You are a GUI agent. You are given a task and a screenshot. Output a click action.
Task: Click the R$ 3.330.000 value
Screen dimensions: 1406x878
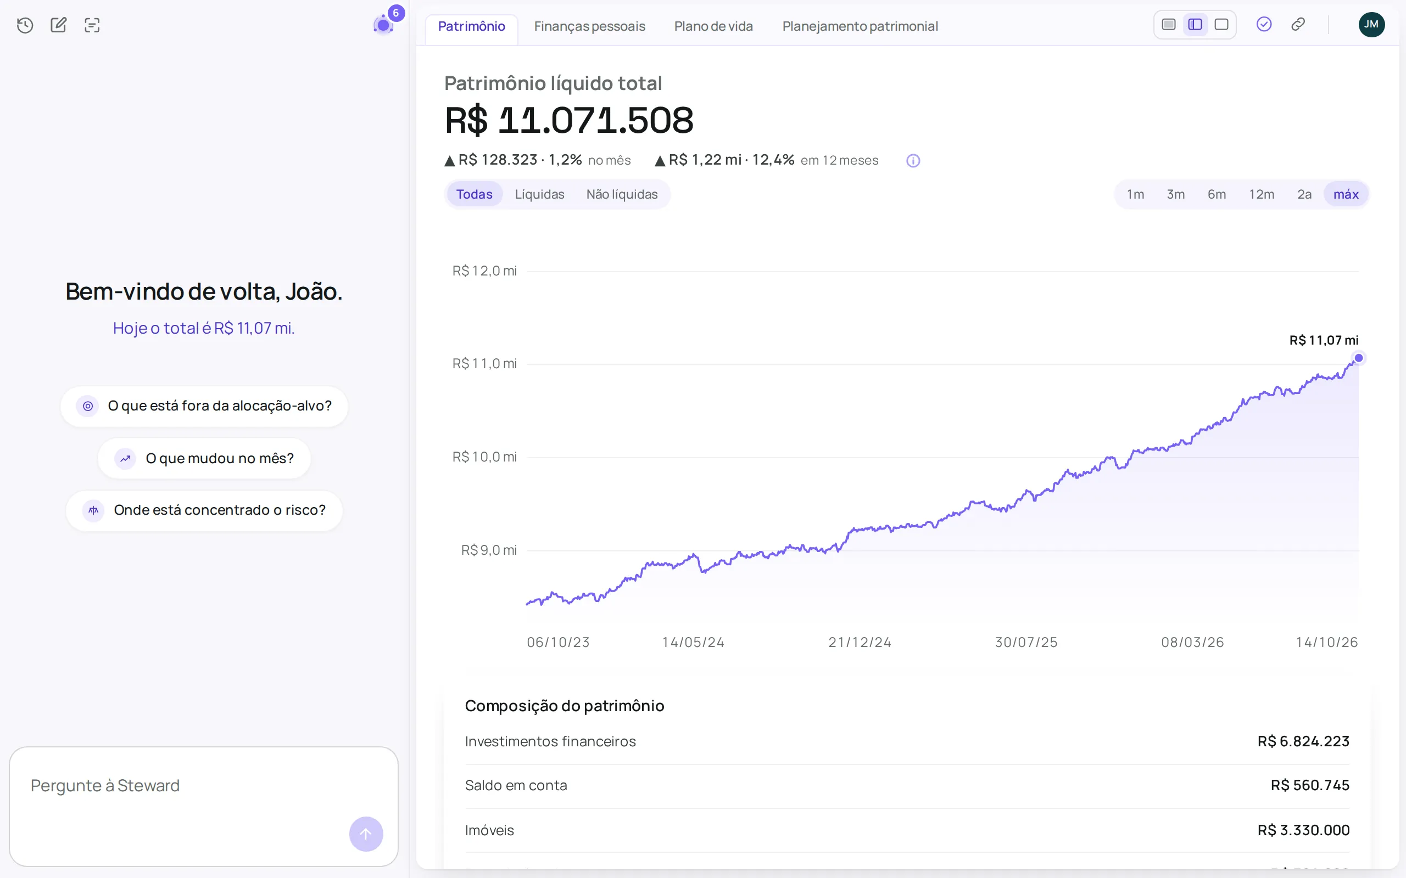click(x=1303, y=831)
